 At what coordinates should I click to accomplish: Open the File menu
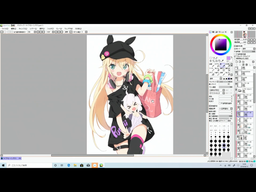pos(5,29)
